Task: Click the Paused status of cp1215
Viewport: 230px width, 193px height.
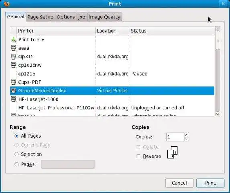Action: [139, 74]
